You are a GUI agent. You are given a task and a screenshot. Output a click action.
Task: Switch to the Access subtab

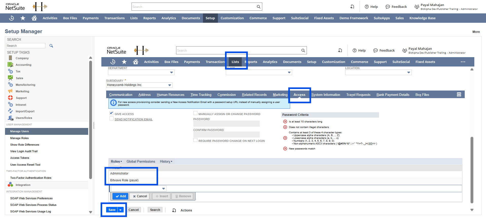click(299, 95)
